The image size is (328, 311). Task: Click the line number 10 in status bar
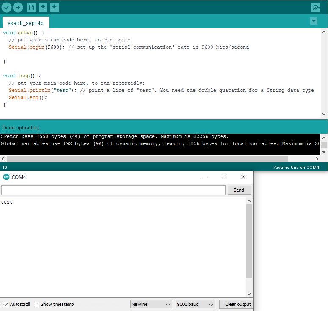(5, 167)
